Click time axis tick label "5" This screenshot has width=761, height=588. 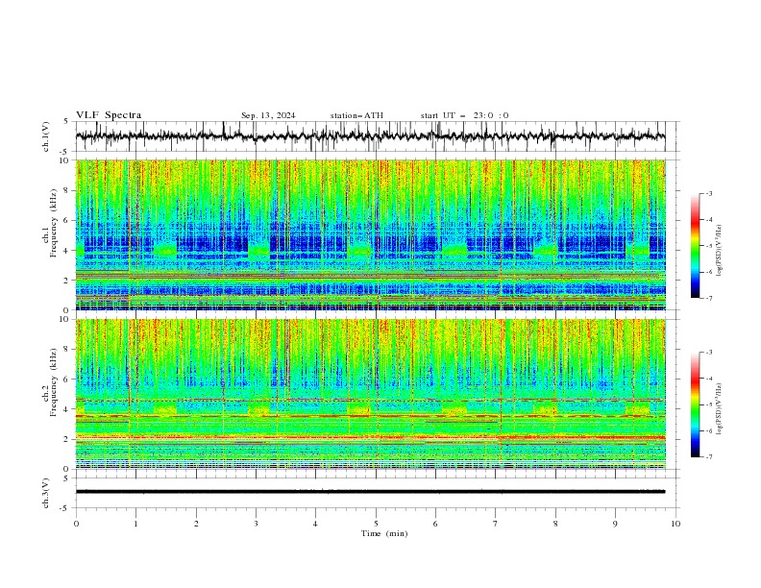(x=376, y=524)
